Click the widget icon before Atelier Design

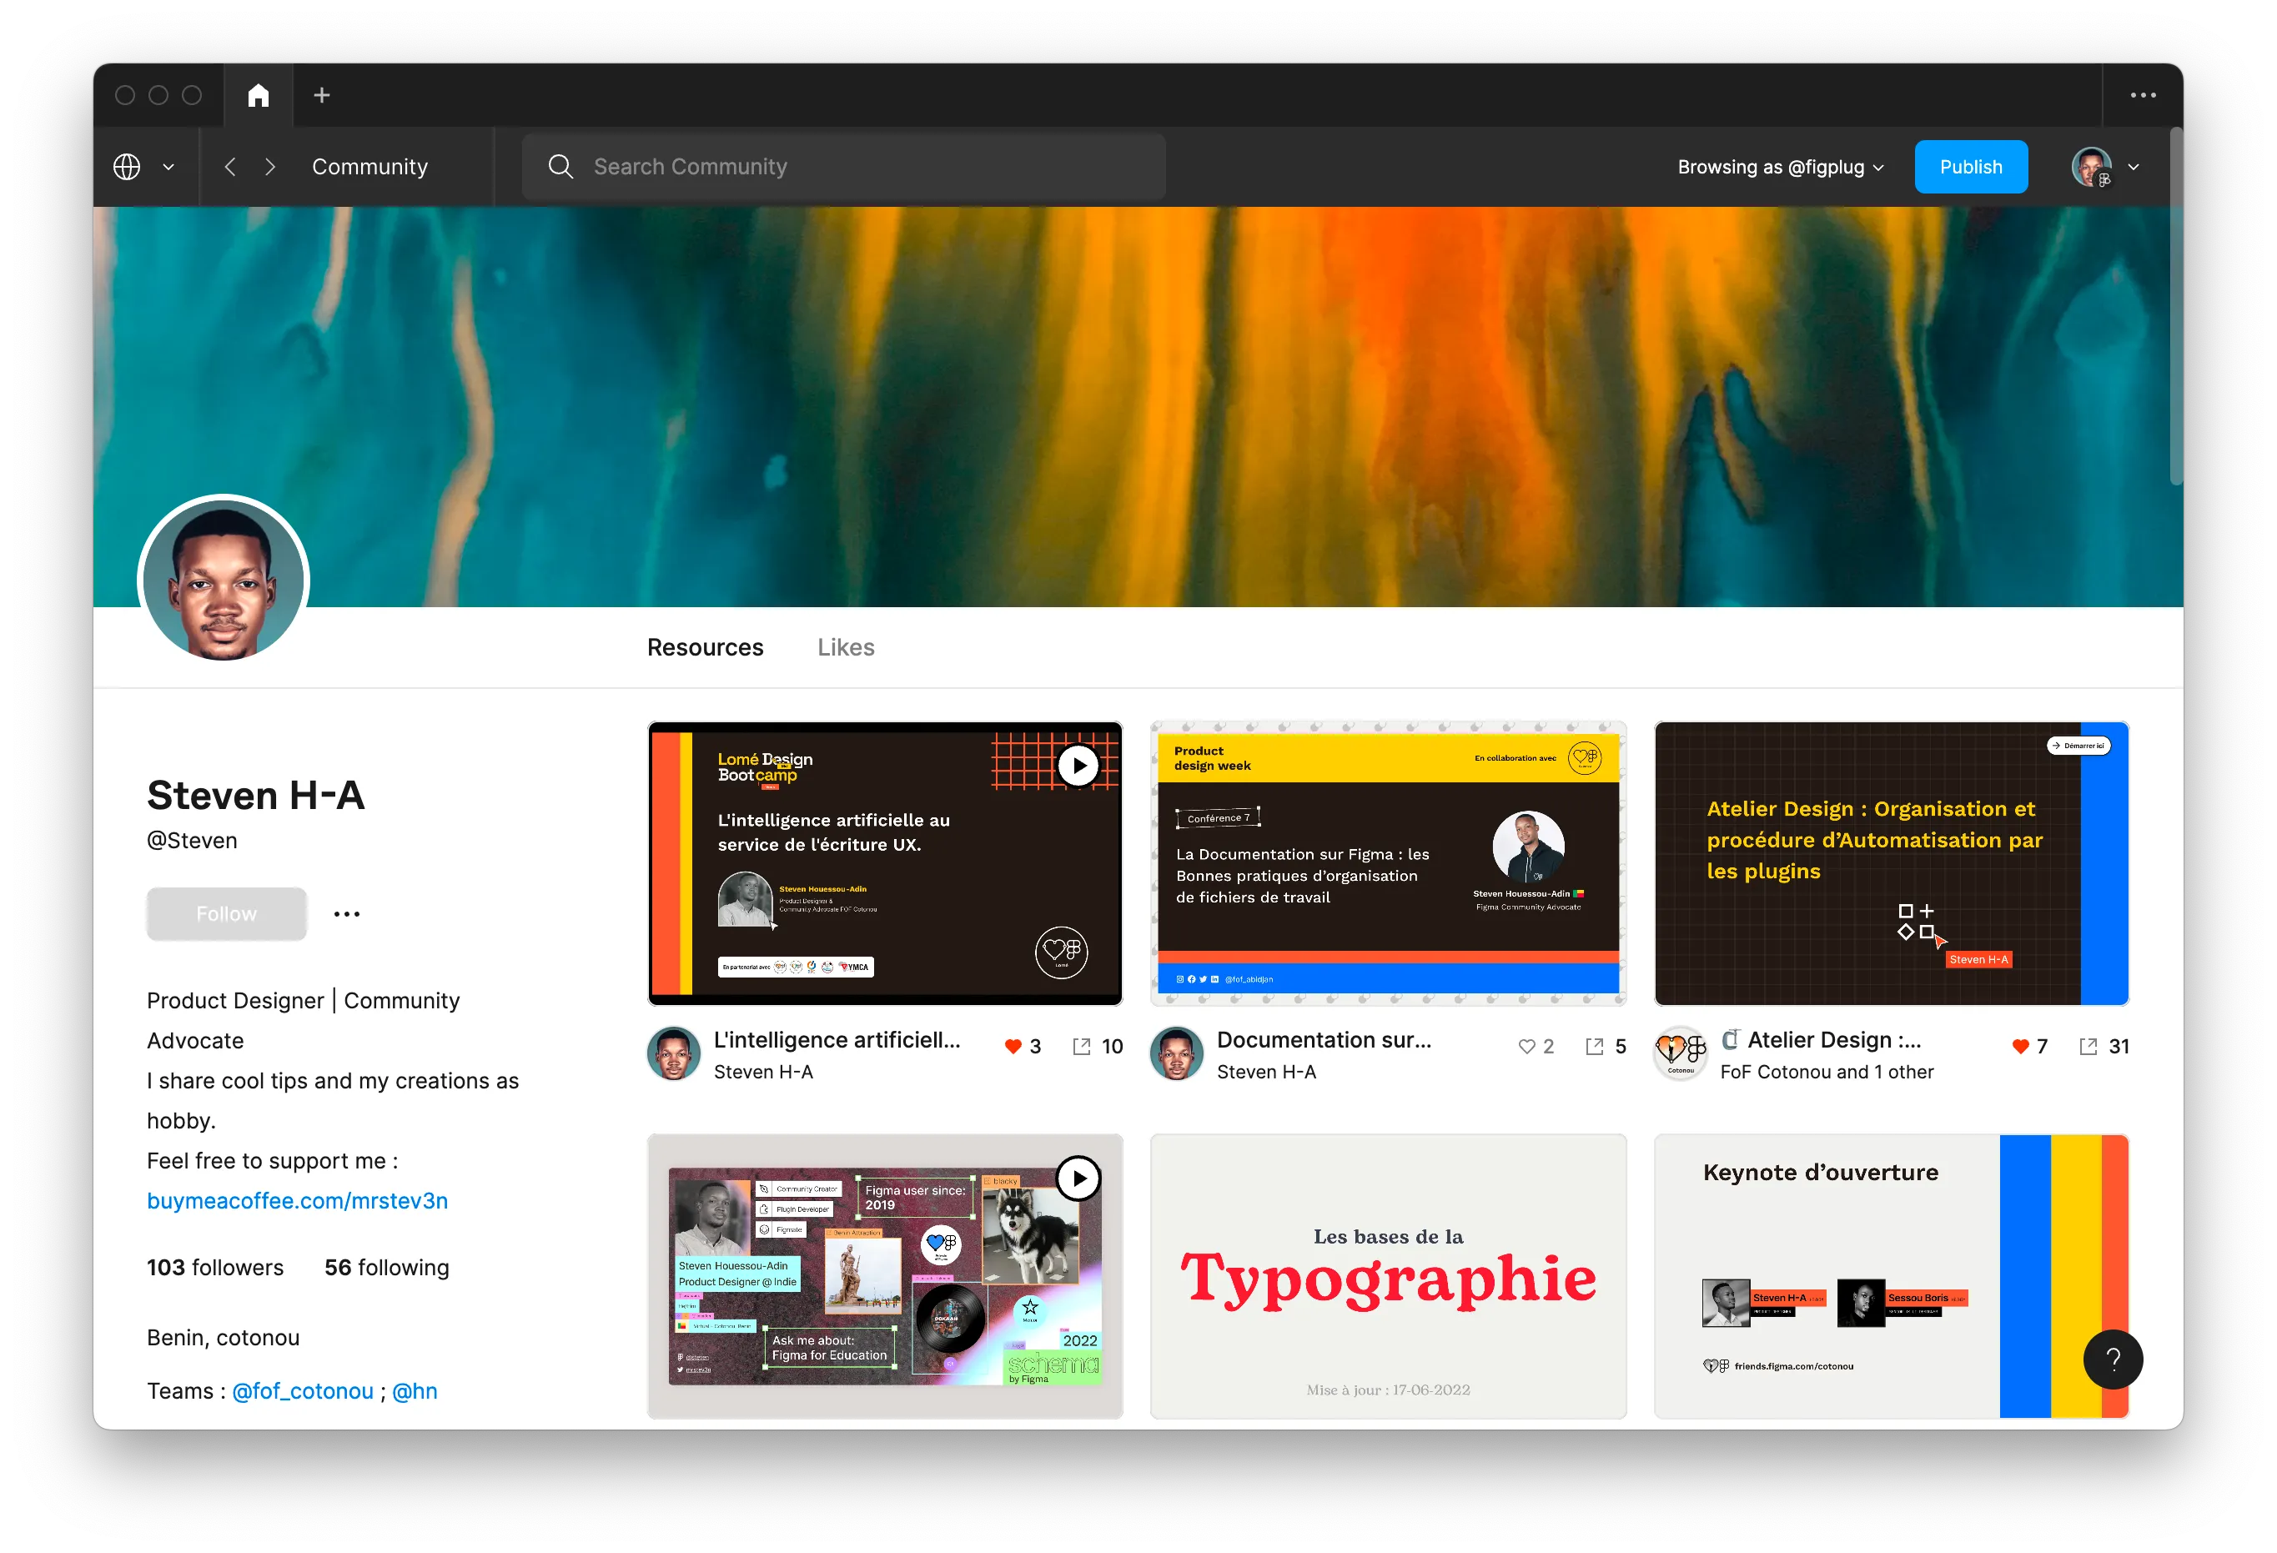click(1732, 1041)
